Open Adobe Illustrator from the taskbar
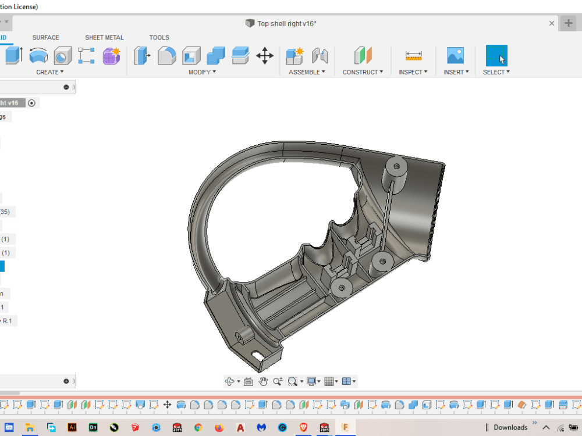Viewport: 582px width, 436px height. point(72,427)
